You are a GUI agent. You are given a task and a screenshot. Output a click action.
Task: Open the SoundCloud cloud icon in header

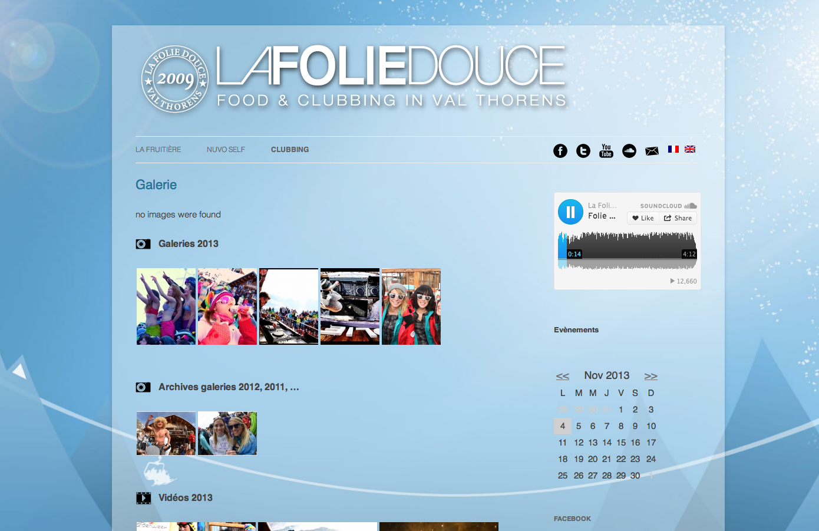[629, 151]
